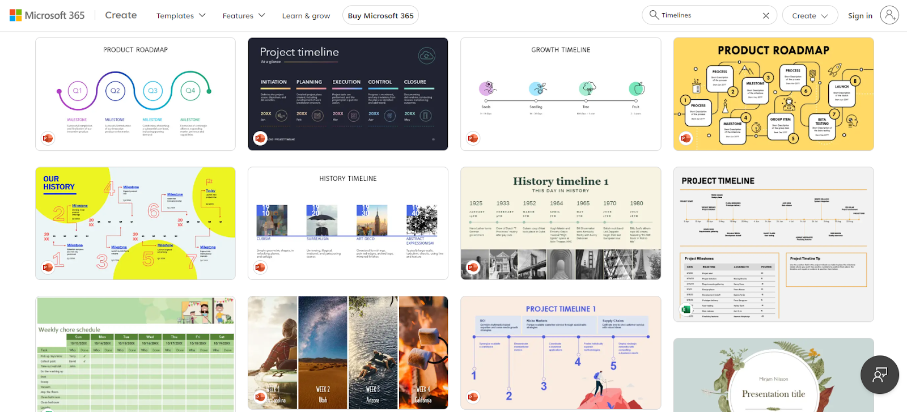Click PowerPoint icon on History Timeline card
Image resolution: width=907 pixels, height=412 pixels.
pyautogui.click(x=260, y=267)
